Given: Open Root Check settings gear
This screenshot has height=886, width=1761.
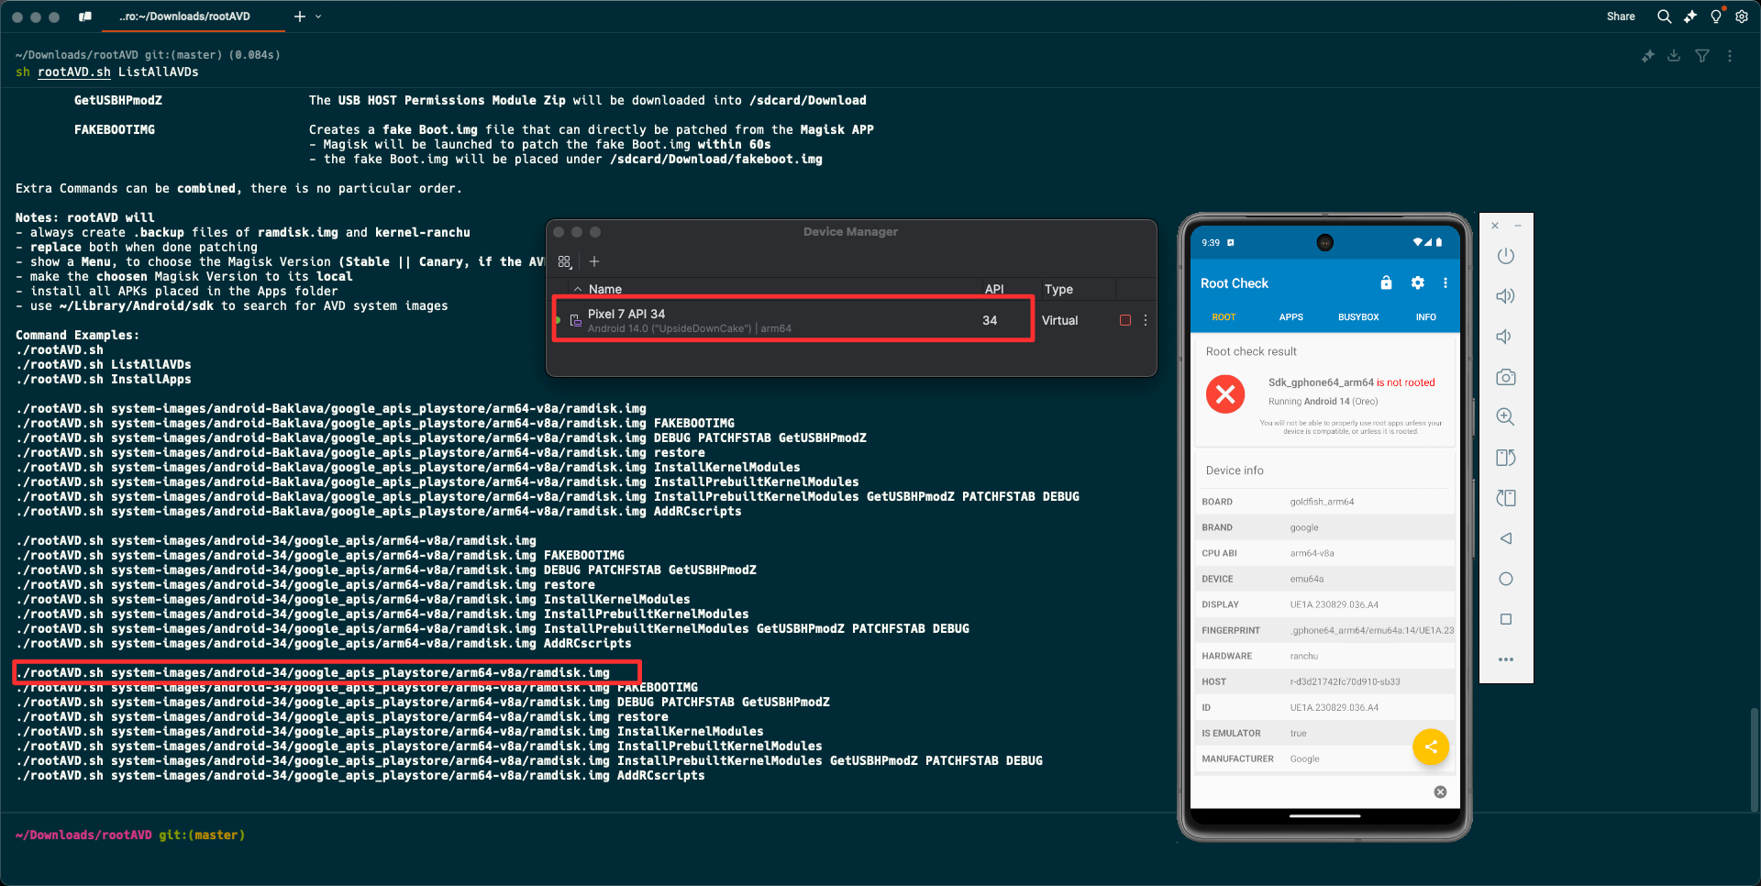Looking at the screenshot, I should point(1418,283).
